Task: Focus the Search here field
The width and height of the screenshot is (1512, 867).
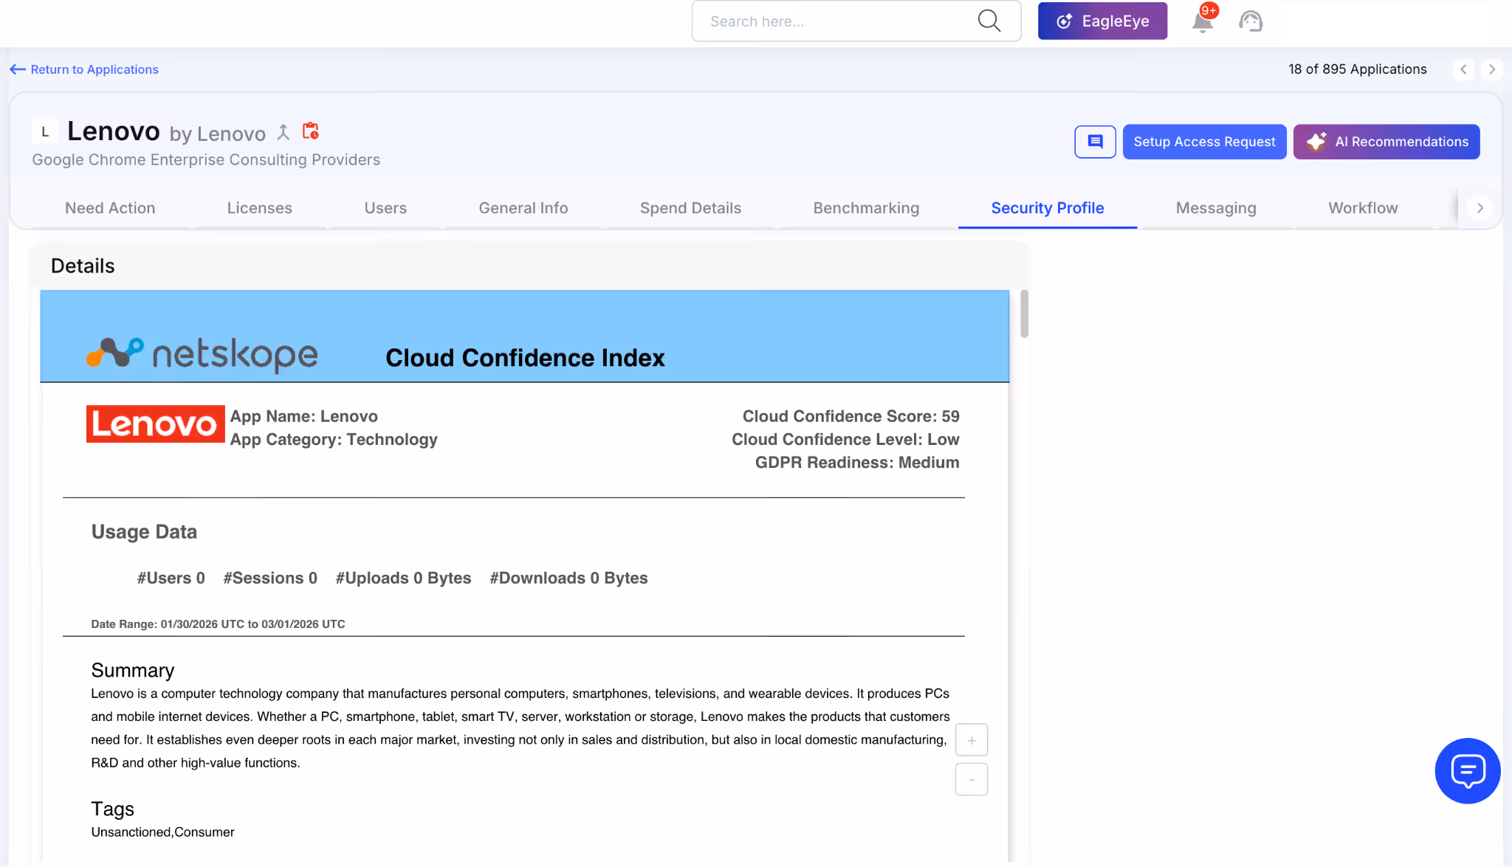Action: [856, 21]
